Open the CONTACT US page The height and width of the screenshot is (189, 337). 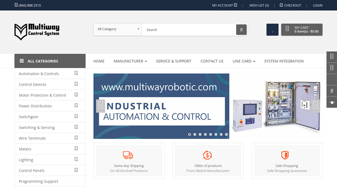[x=212, y=61]
